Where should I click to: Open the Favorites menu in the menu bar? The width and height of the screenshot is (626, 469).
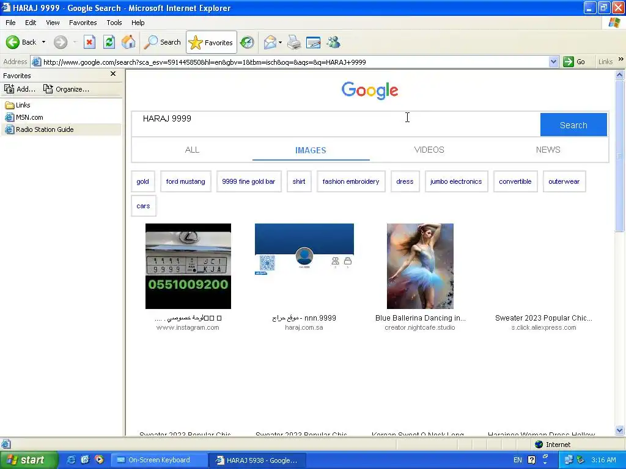(x=83, y=23)
